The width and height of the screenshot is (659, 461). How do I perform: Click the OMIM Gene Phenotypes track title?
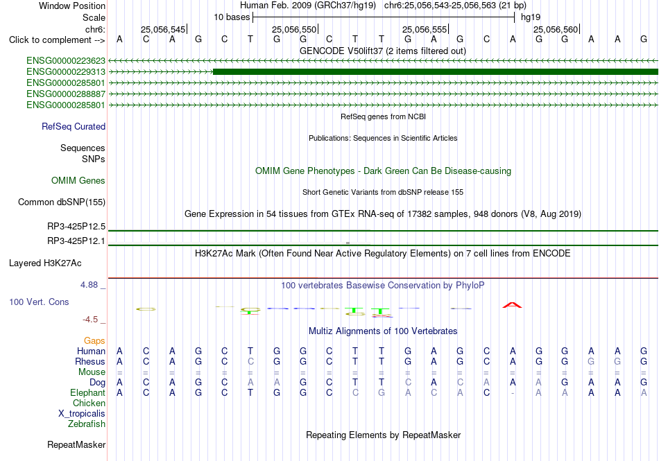384,171
